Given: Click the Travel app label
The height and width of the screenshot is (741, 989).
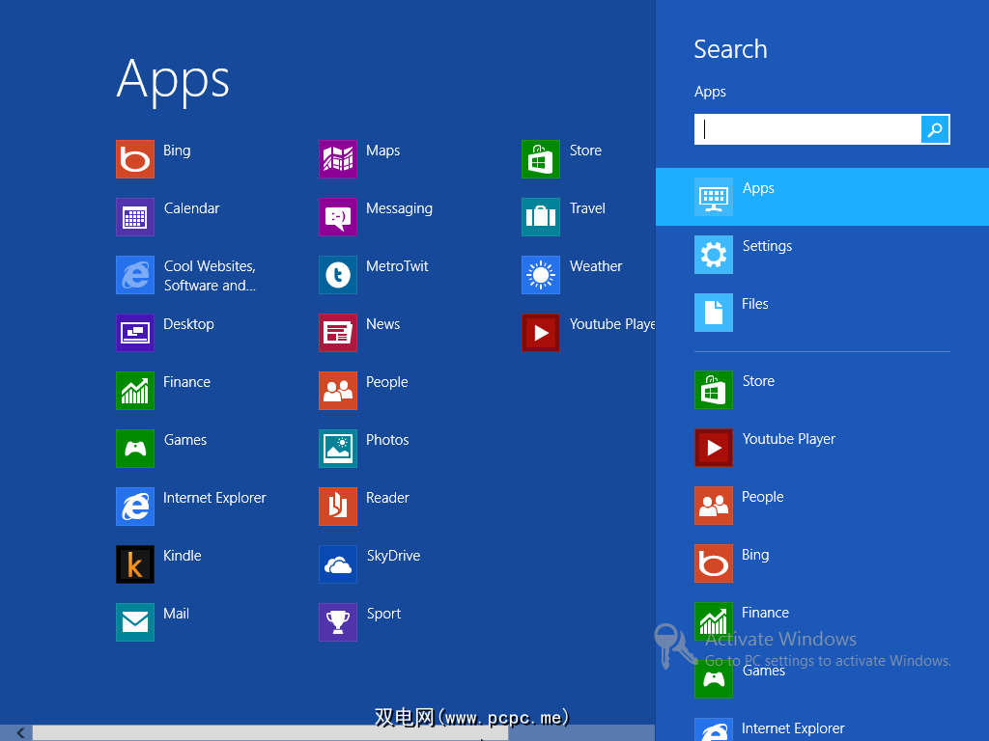Looking at the screenshot, I should coord(587,208).
